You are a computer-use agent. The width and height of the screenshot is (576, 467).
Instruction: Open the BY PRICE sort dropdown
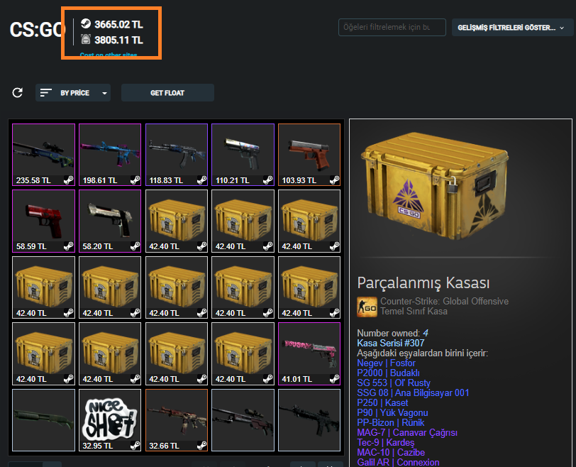coord(73,92)
